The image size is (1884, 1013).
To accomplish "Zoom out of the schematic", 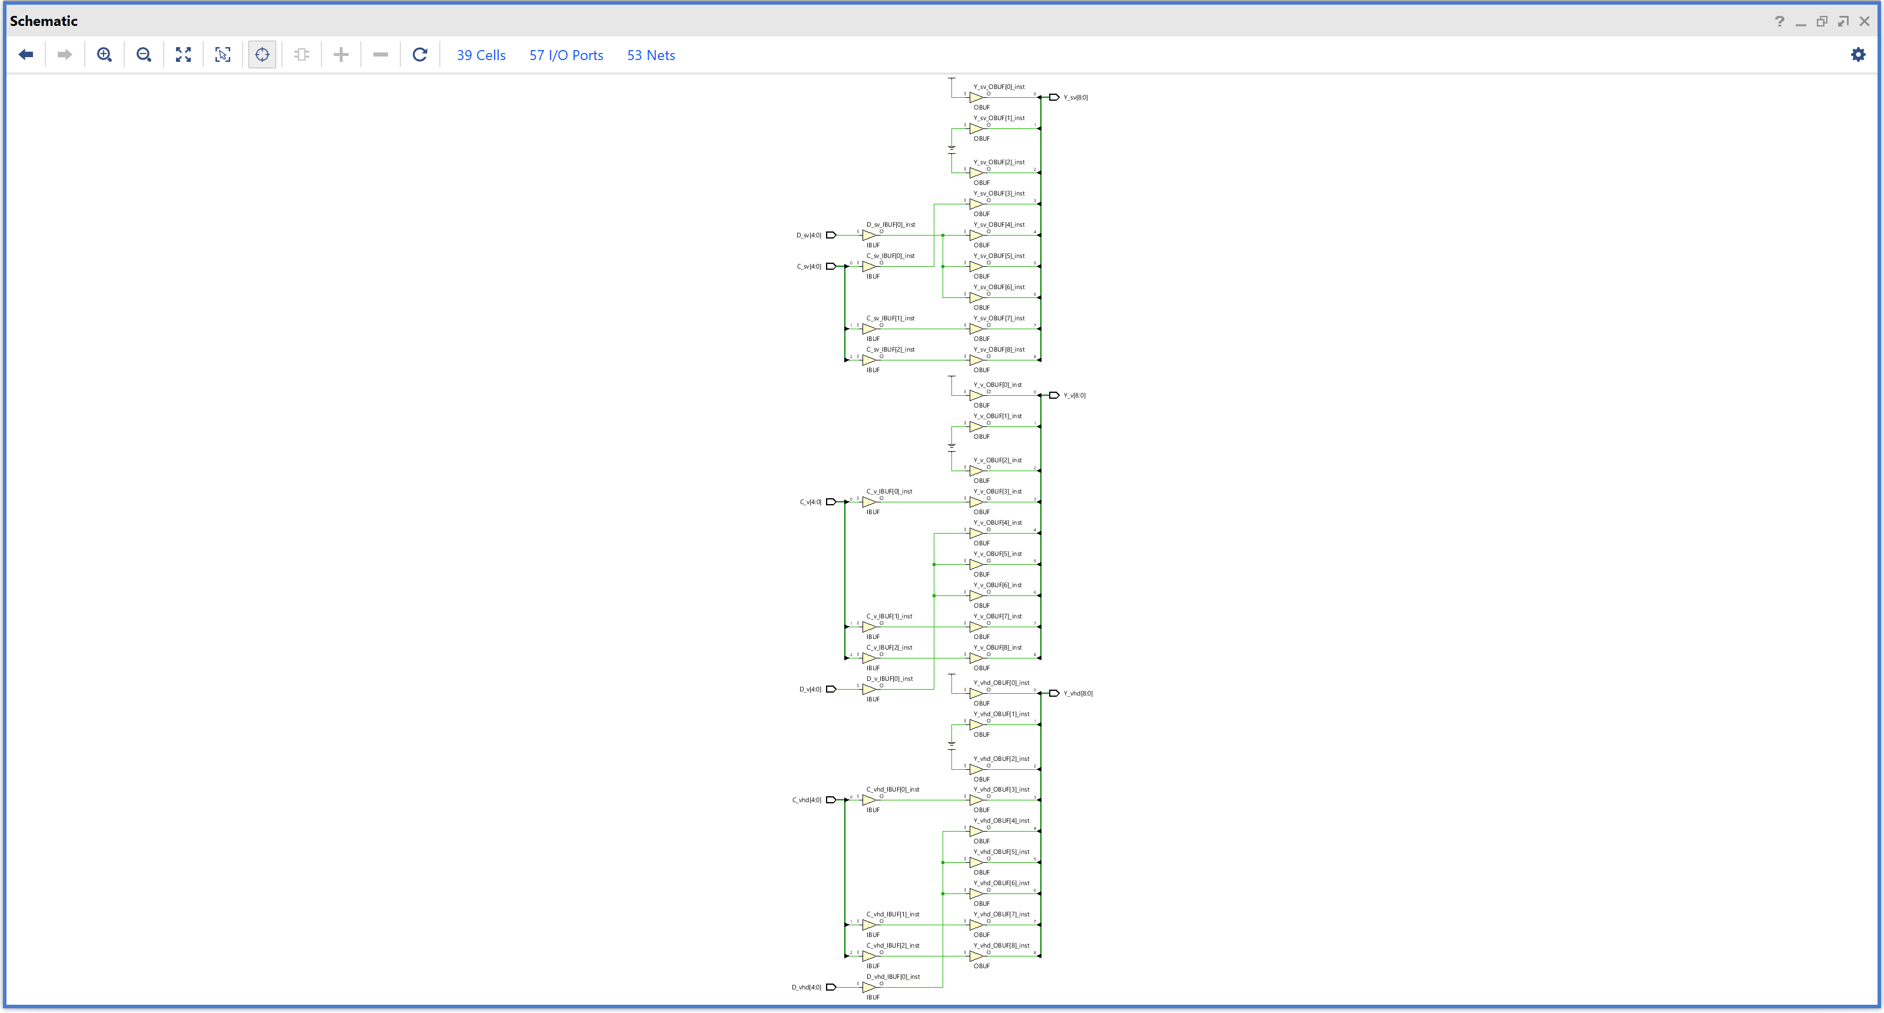I will (x=143, y=54).
